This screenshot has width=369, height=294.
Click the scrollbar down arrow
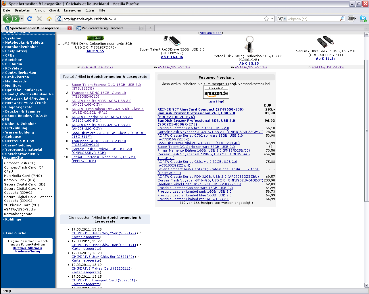pos(366,285)
